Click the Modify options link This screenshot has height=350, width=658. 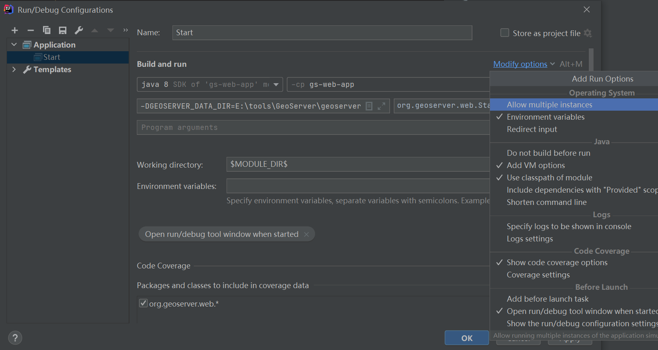520,64
